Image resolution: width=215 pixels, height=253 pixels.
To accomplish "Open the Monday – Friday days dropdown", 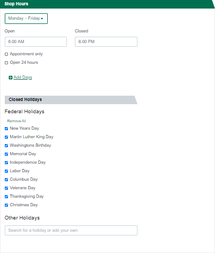I will 26,19.
